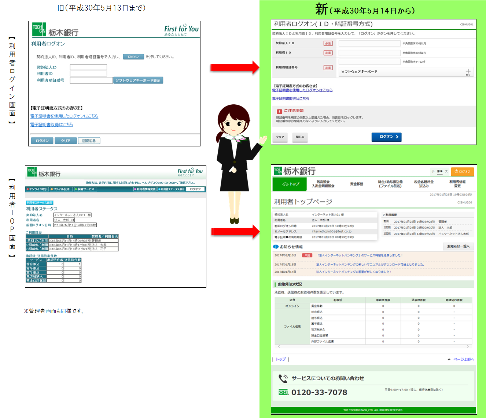Click the 栃木銀行 logo on the new top page
Image resolution: width=486 pixels, height=418 pixels.
(x=294, y=171)
